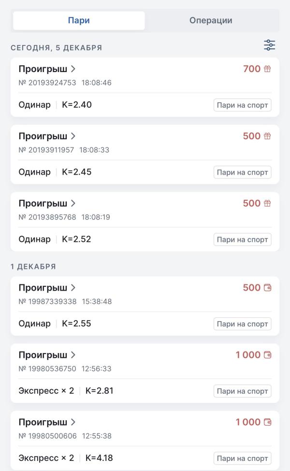Expand Проигрыш chevron for bet № 20193911957
Screen dimensions: 290x471
[x=73, y=136]
